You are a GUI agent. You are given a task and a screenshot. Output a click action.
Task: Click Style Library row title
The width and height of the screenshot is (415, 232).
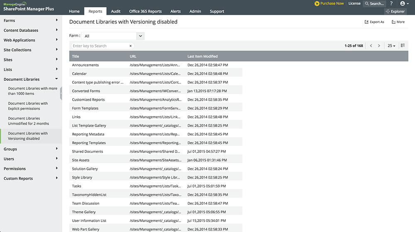coord(82,178)
